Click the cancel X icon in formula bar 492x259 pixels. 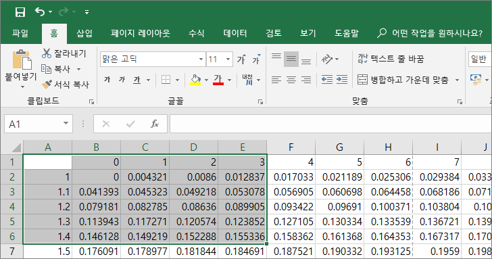tap(106, 124)
